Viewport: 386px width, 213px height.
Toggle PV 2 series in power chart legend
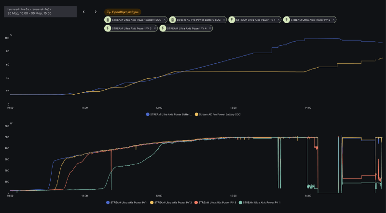[x=171, y=202]
